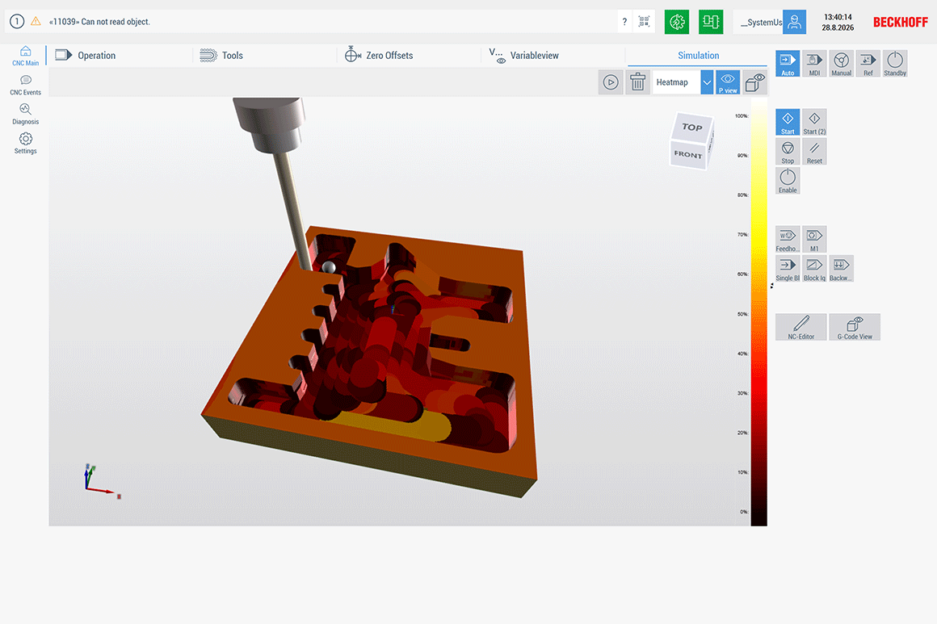Delete simulation with trash icon

pos(637,82)
